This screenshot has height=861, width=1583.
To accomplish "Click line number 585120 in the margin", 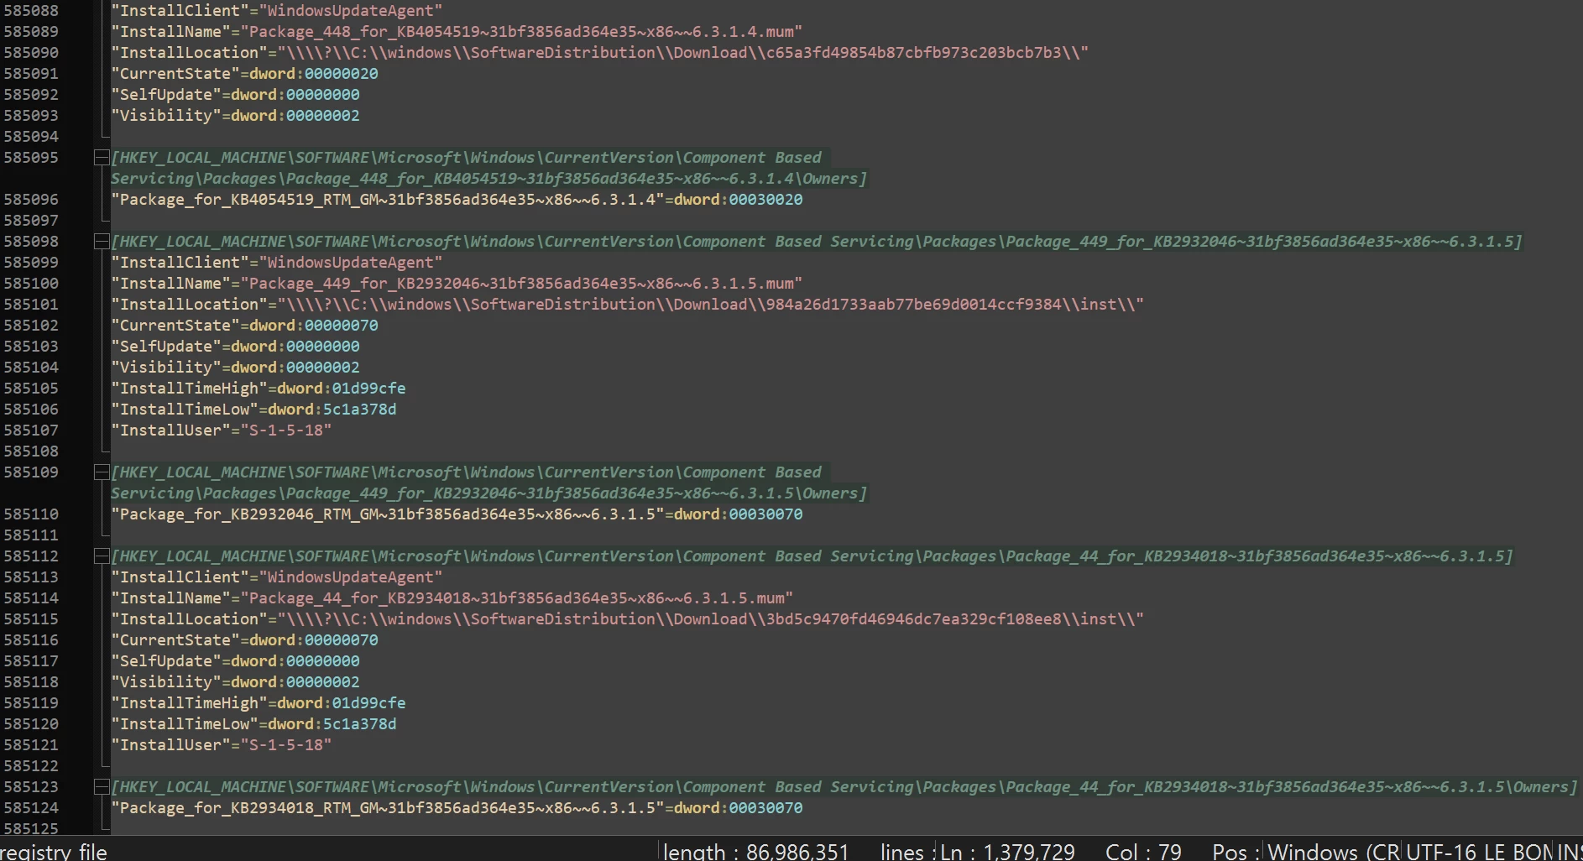I will click(x=31, y=724).
